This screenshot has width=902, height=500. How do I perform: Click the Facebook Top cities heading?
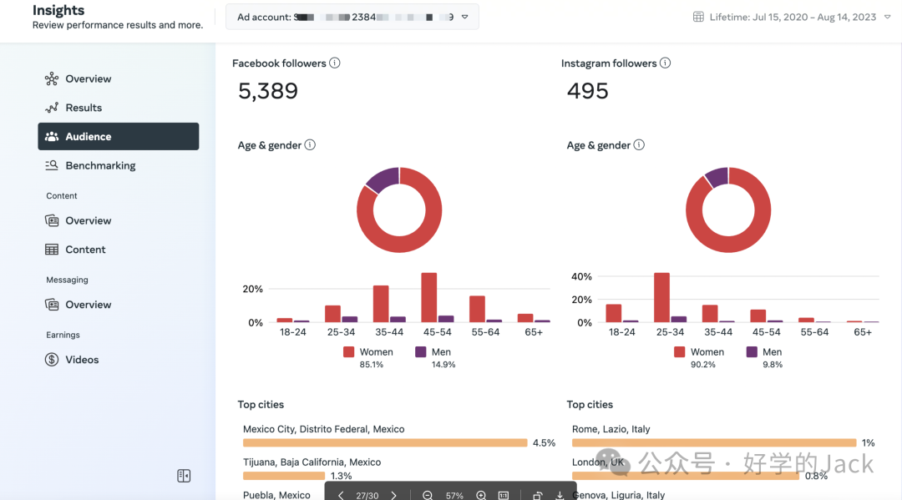(261, 405)
